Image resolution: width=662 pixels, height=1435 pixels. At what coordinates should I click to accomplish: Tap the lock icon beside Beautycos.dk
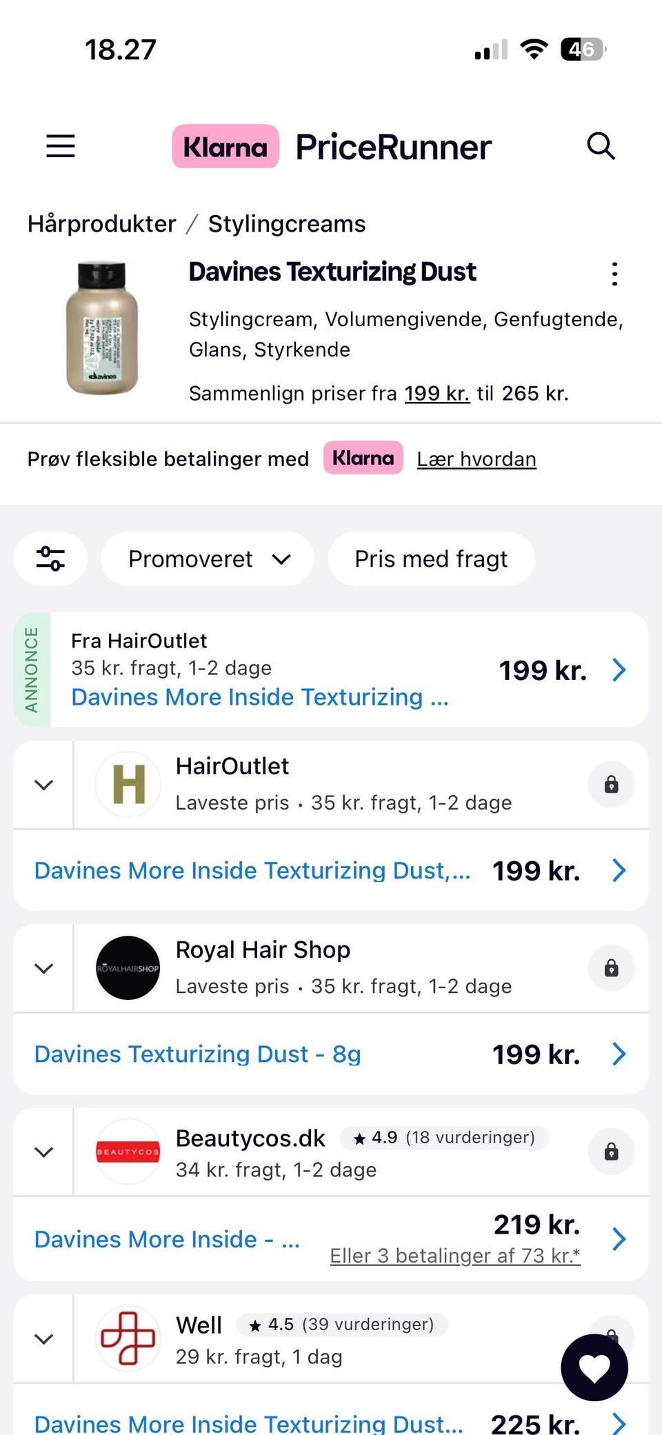pos(611,1152)
